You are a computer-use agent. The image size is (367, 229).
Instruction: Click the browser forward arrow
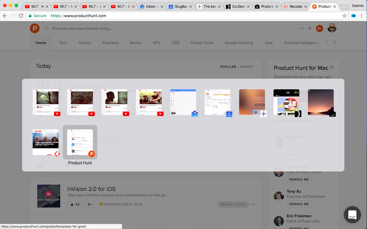13,16
